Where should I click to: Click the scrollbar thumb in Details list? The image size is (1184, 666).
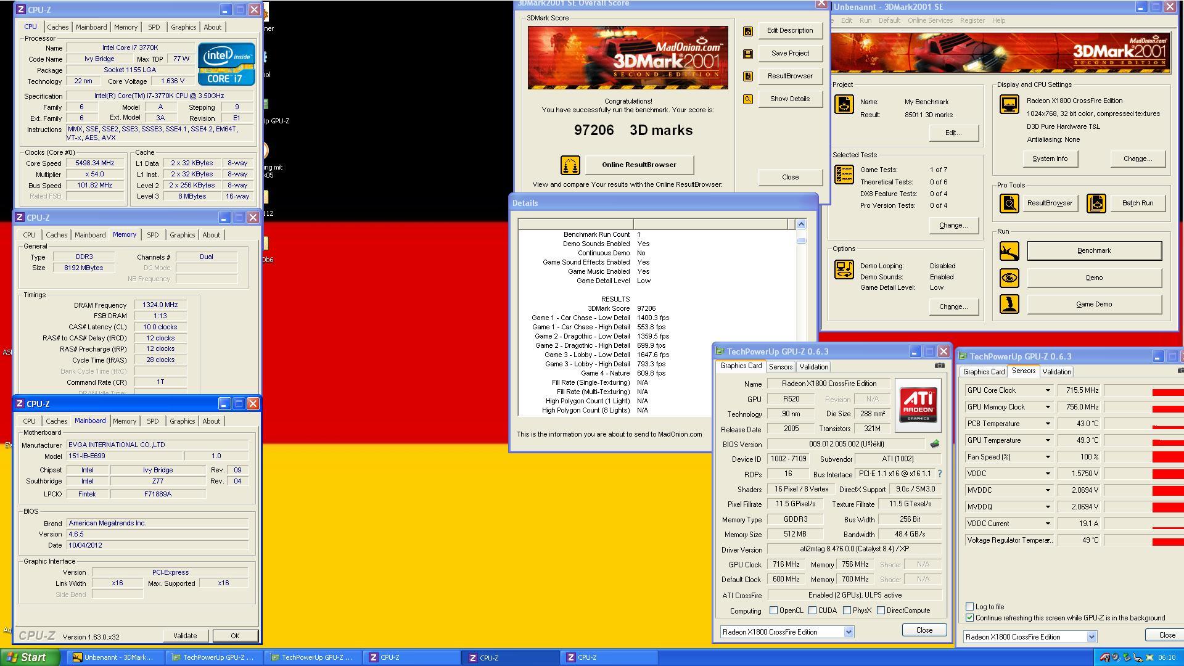pyautogui.click(x=801, y=240)
